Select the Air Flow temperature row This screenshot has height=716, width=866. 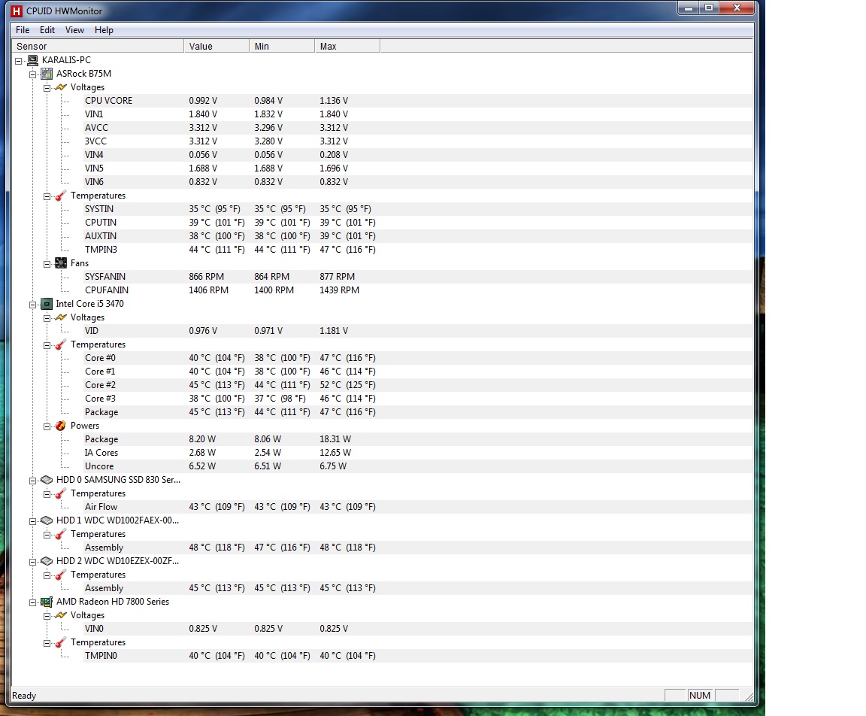417,507
